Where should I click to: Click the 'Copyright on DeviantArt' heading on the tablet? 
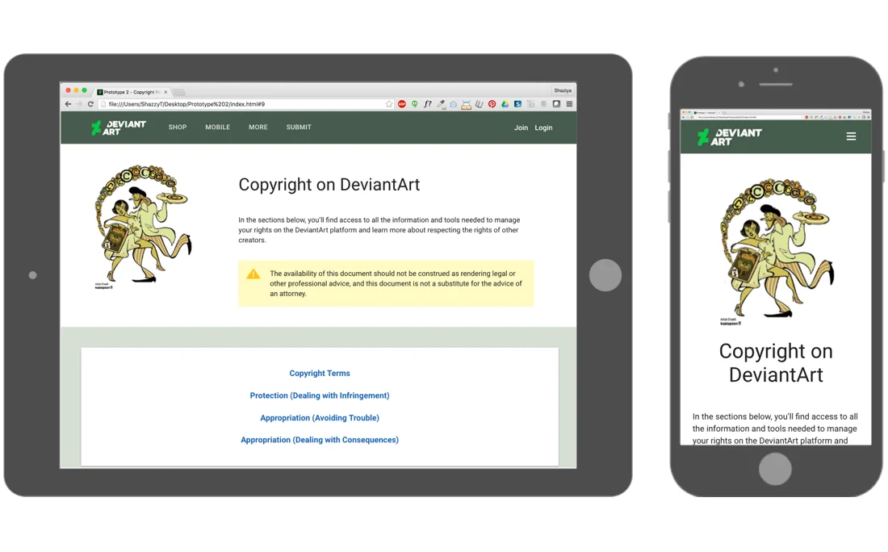[329, 185]
